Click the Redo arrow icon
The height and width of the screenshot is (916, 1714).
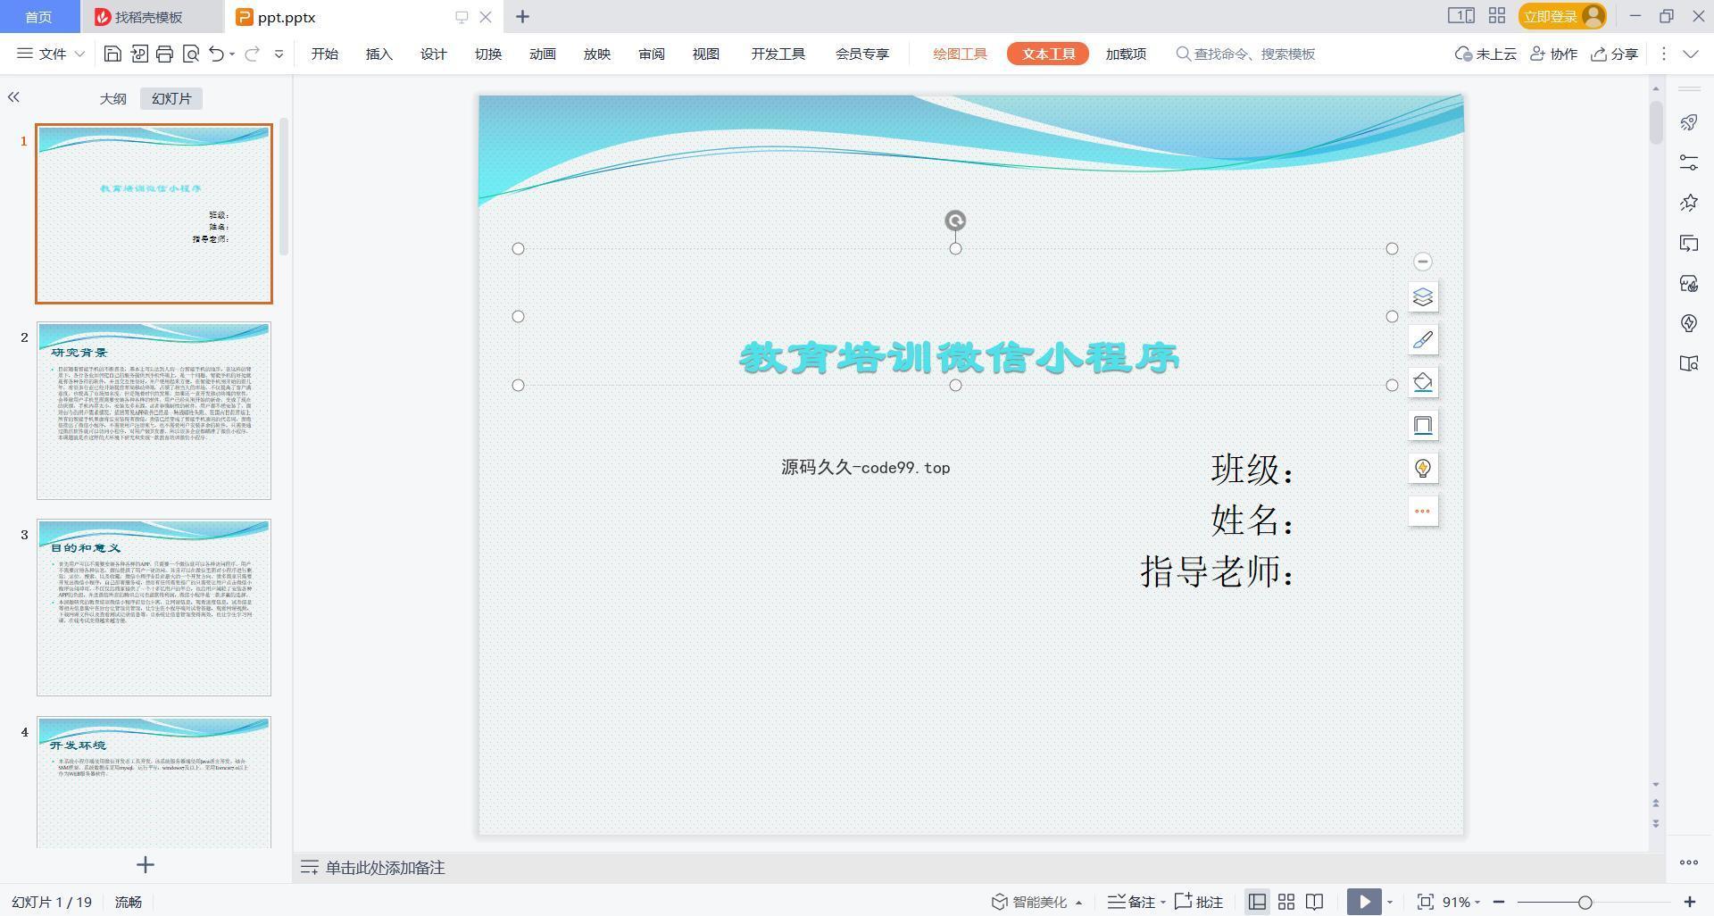tap(253, 54)
